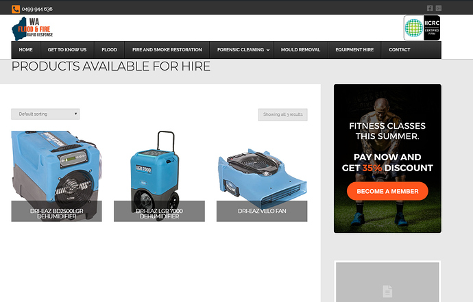473x302 pixels.
Task: Open Dri-Eaz BD2500LGR Dehumidifier title link
Action: [56, 214]
